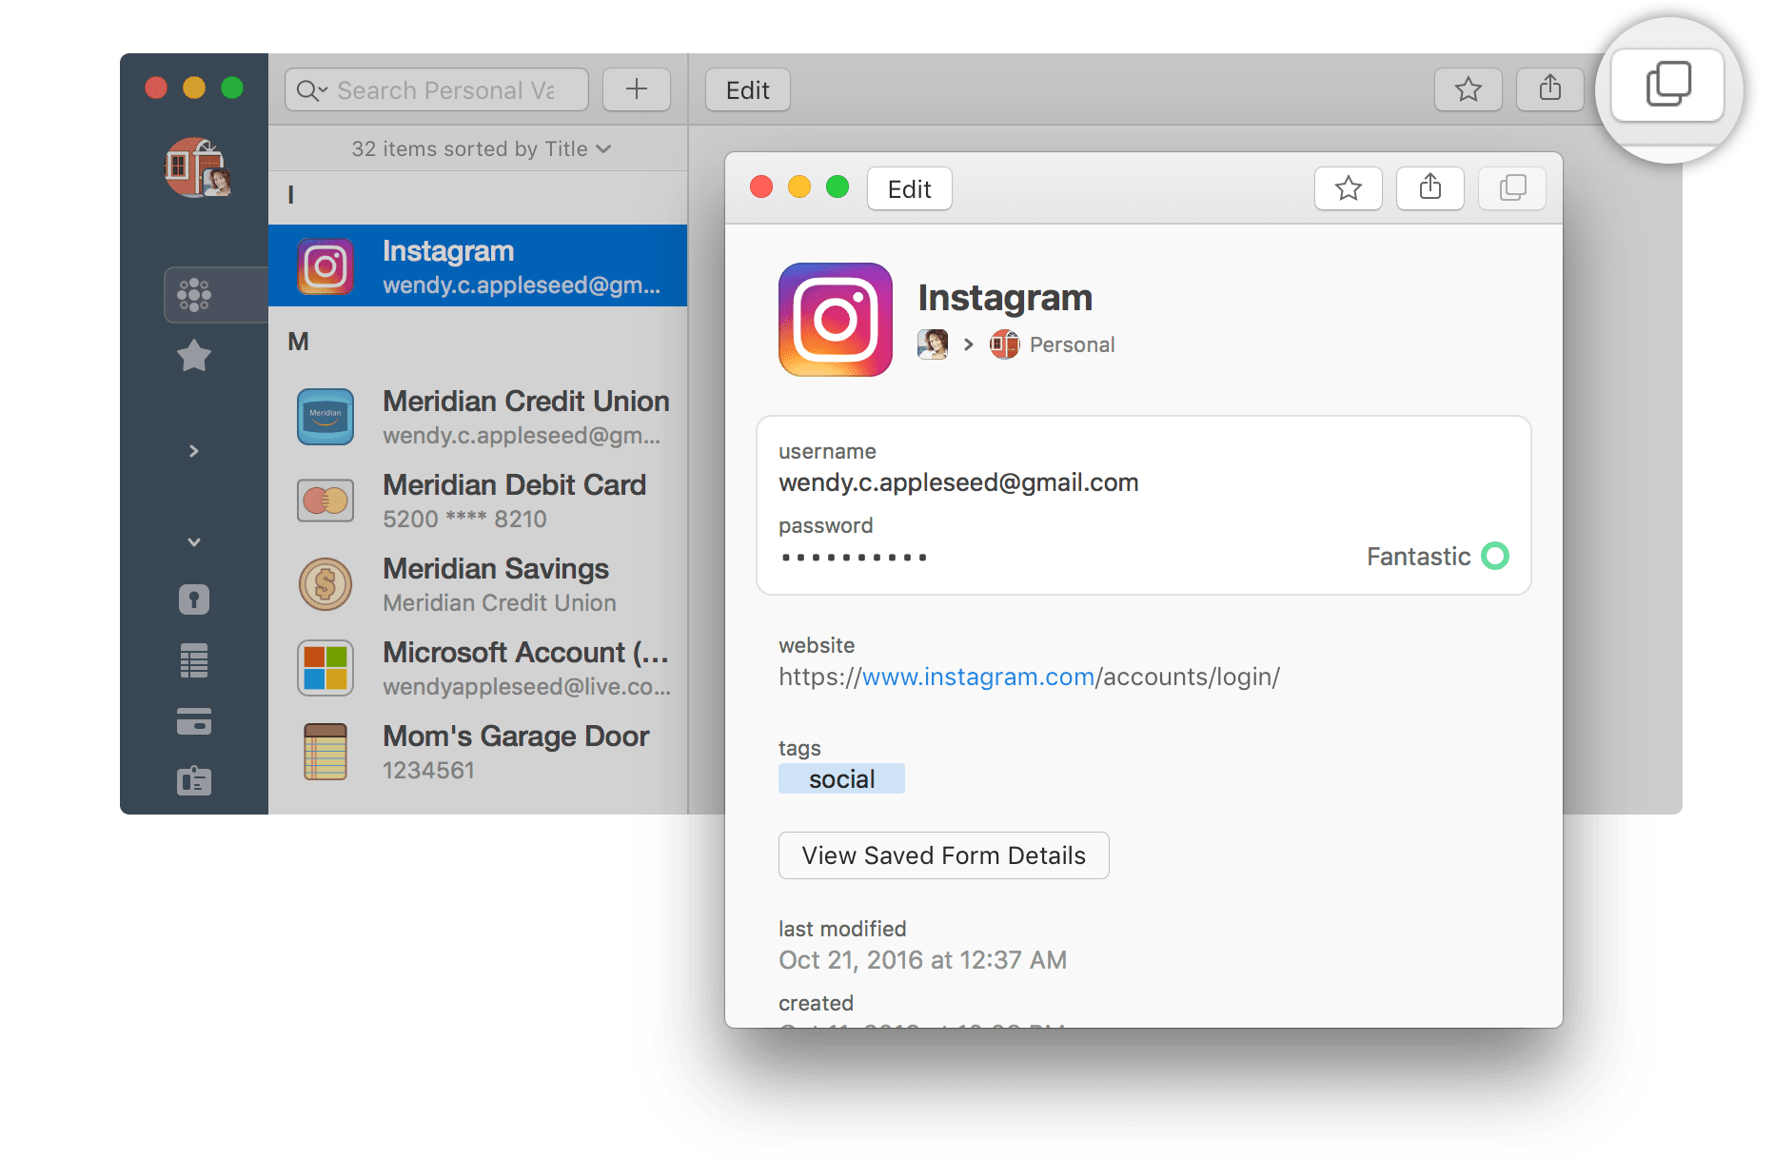Click the large Instagram logo in details
Image resolution: width=1774 pixels, height=1159 pixels.
point(836,320)
